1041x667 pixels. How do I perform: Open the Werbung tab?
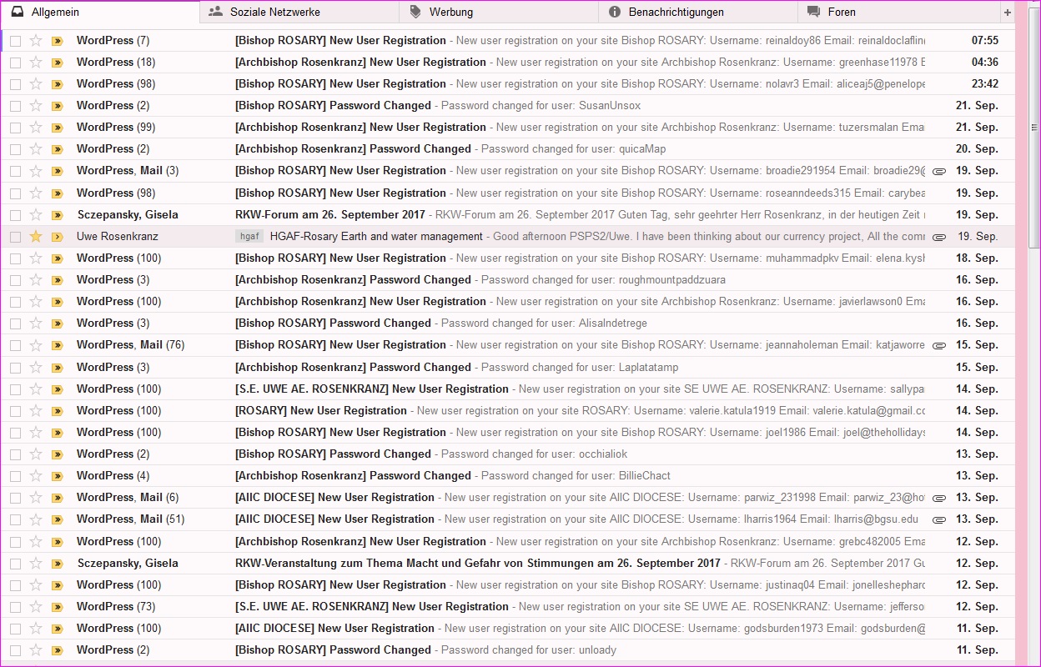(x=450, y=13)
